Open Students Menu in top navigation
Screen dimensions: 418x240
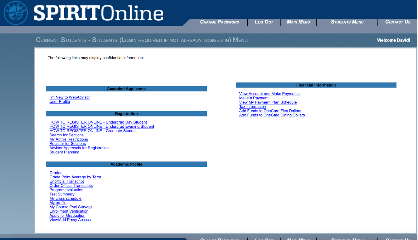(347, 22)
